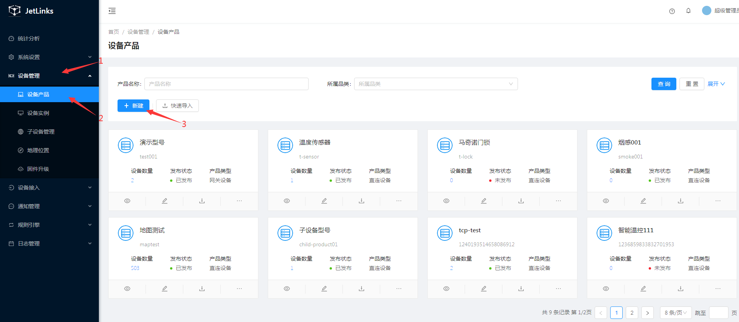739x322 pixels.
Task: Collapse the sidebar with the menu fold icon
Action: (x=112, y=11)
